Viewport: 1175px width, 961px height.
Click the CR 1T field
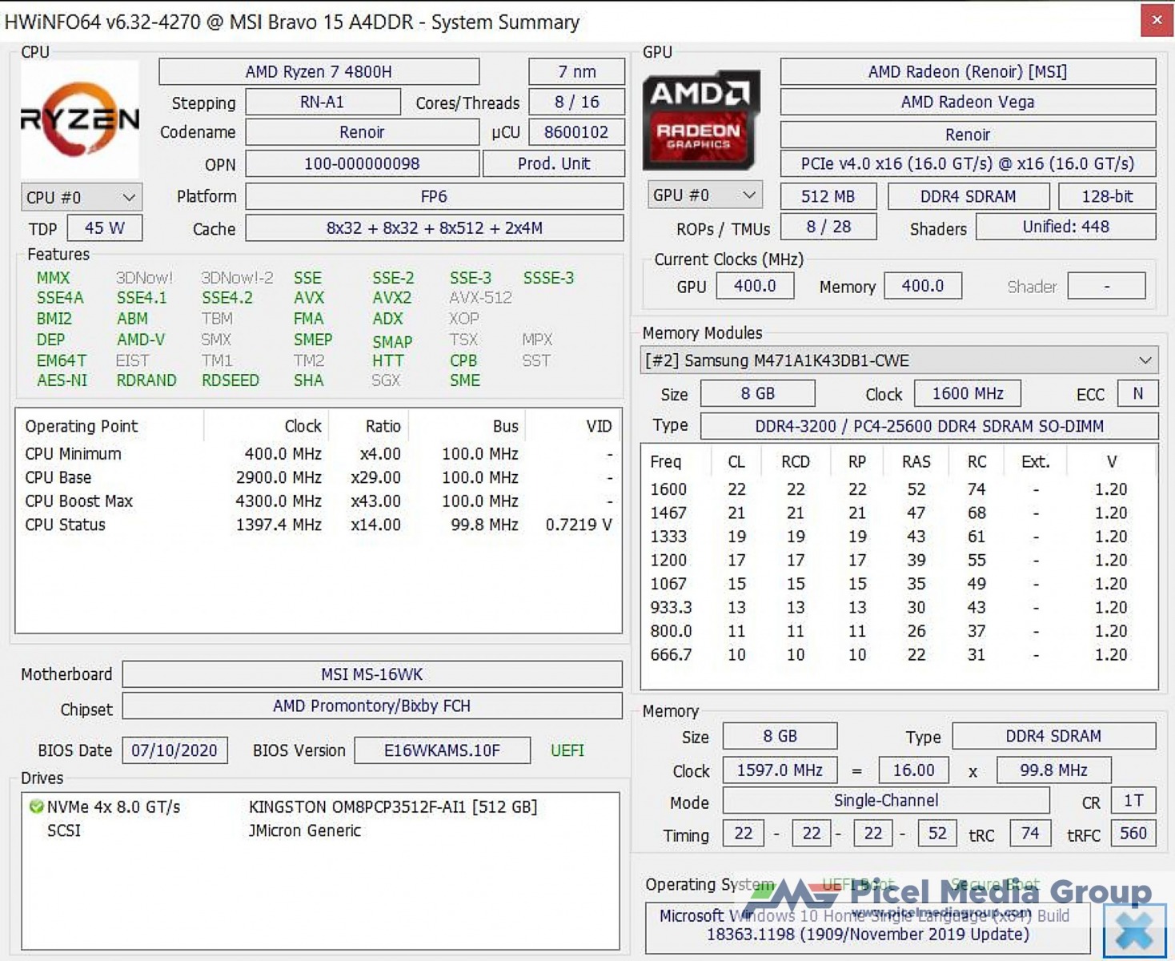(x=1133, y=800)
